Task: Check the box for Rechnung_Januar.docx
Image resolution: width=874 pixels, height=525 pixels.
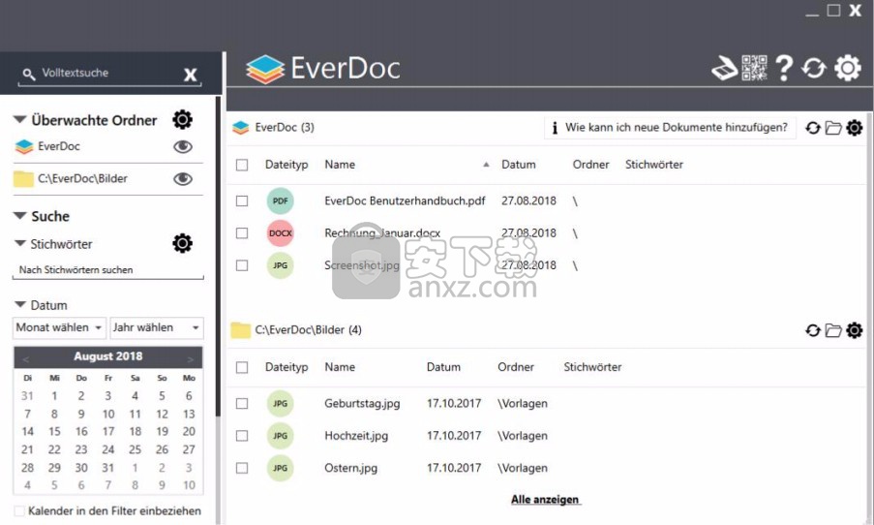Action: coord(242,233)
